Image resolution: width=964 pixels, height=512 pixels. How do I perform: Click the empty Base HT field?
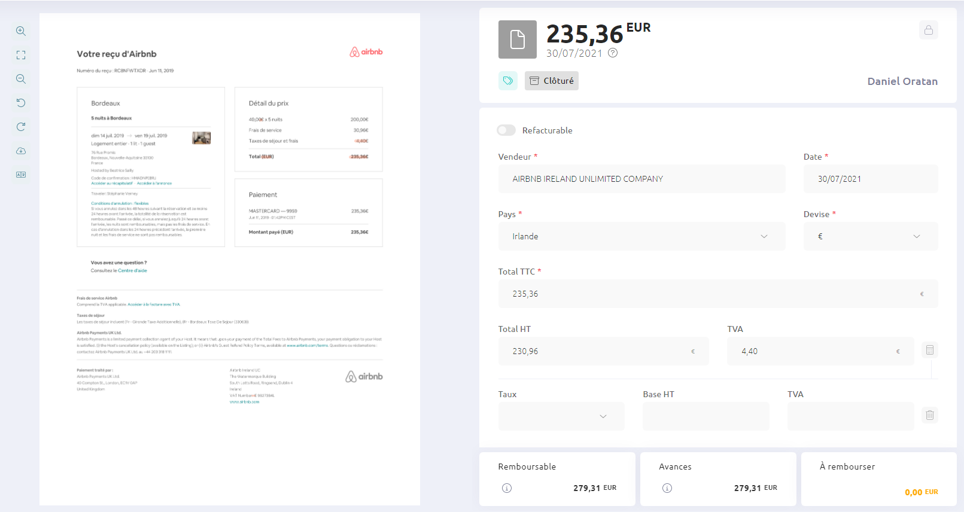point(706,416)
